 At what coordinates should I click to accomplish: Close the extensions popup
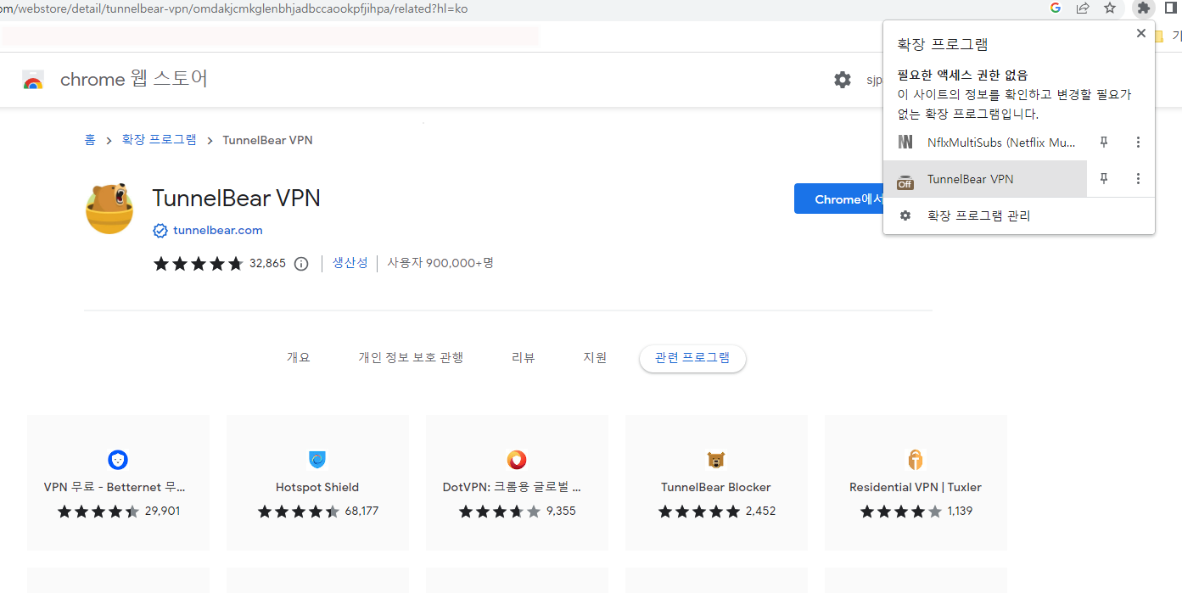pos(1141,33)
